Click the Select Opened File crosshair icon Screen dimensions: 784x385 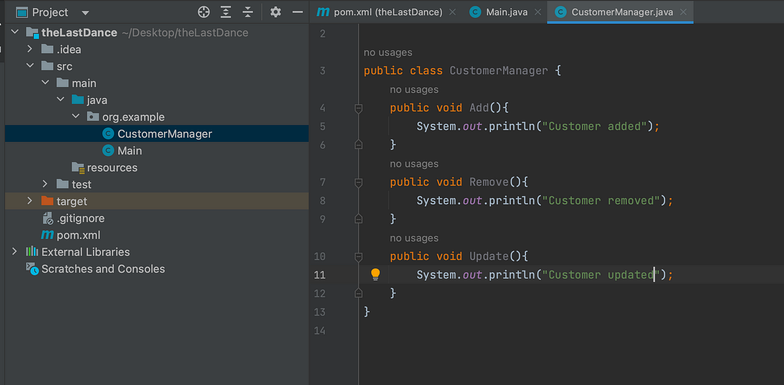204,12
